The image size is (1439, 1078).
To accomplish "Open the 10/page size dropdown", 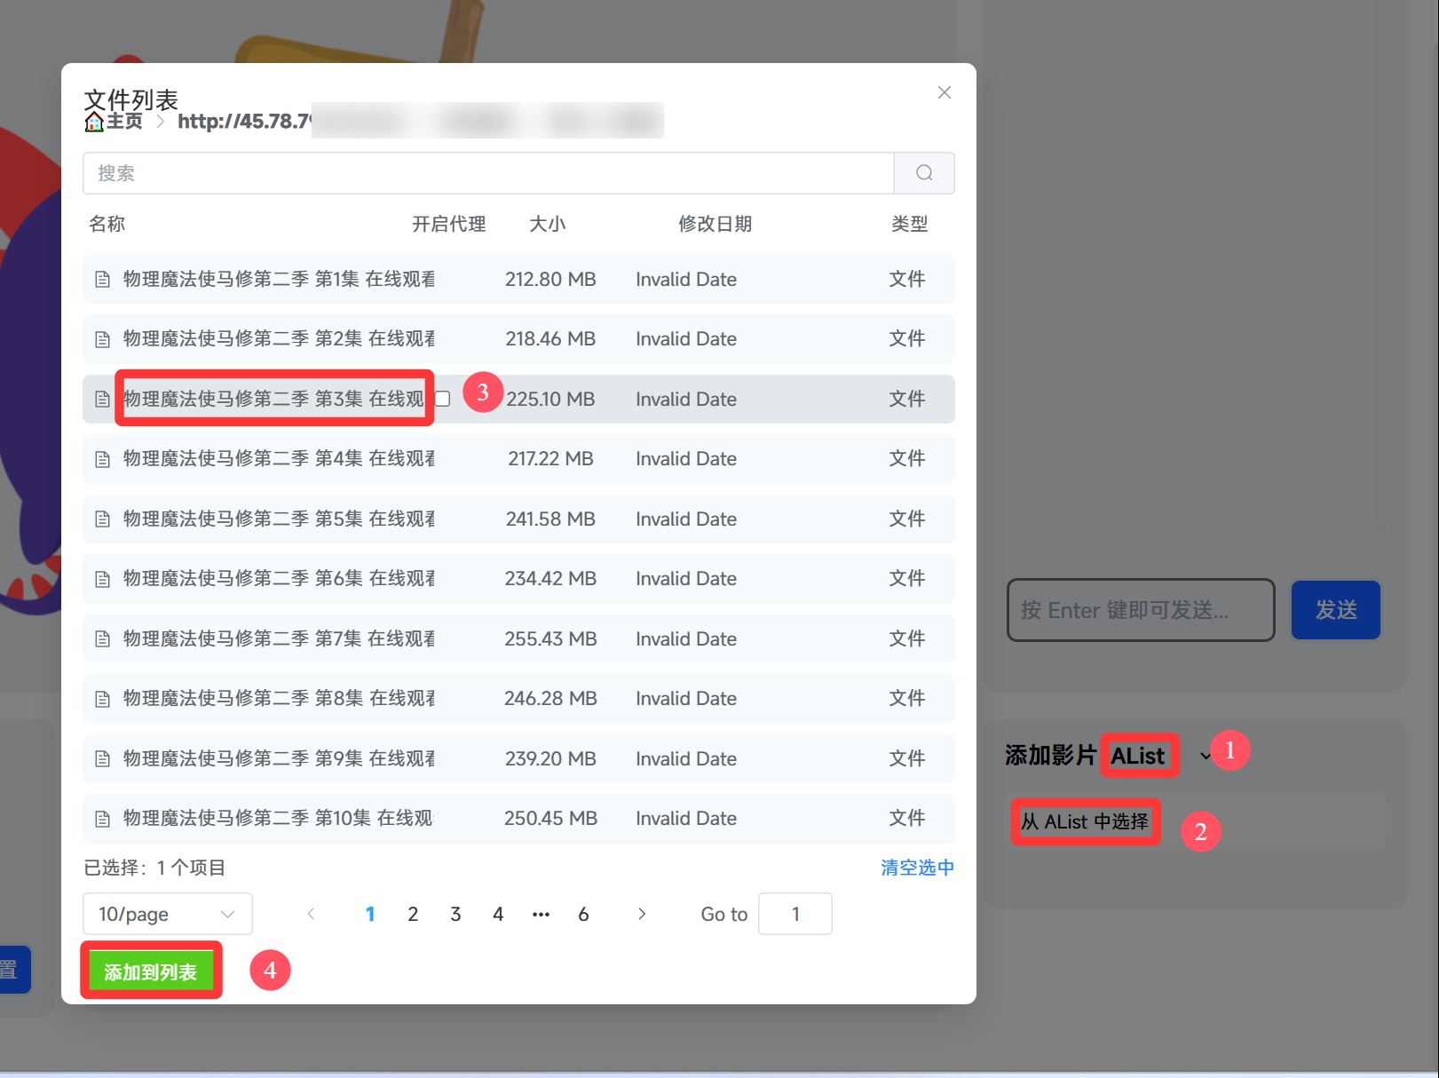I will (167, 914).
